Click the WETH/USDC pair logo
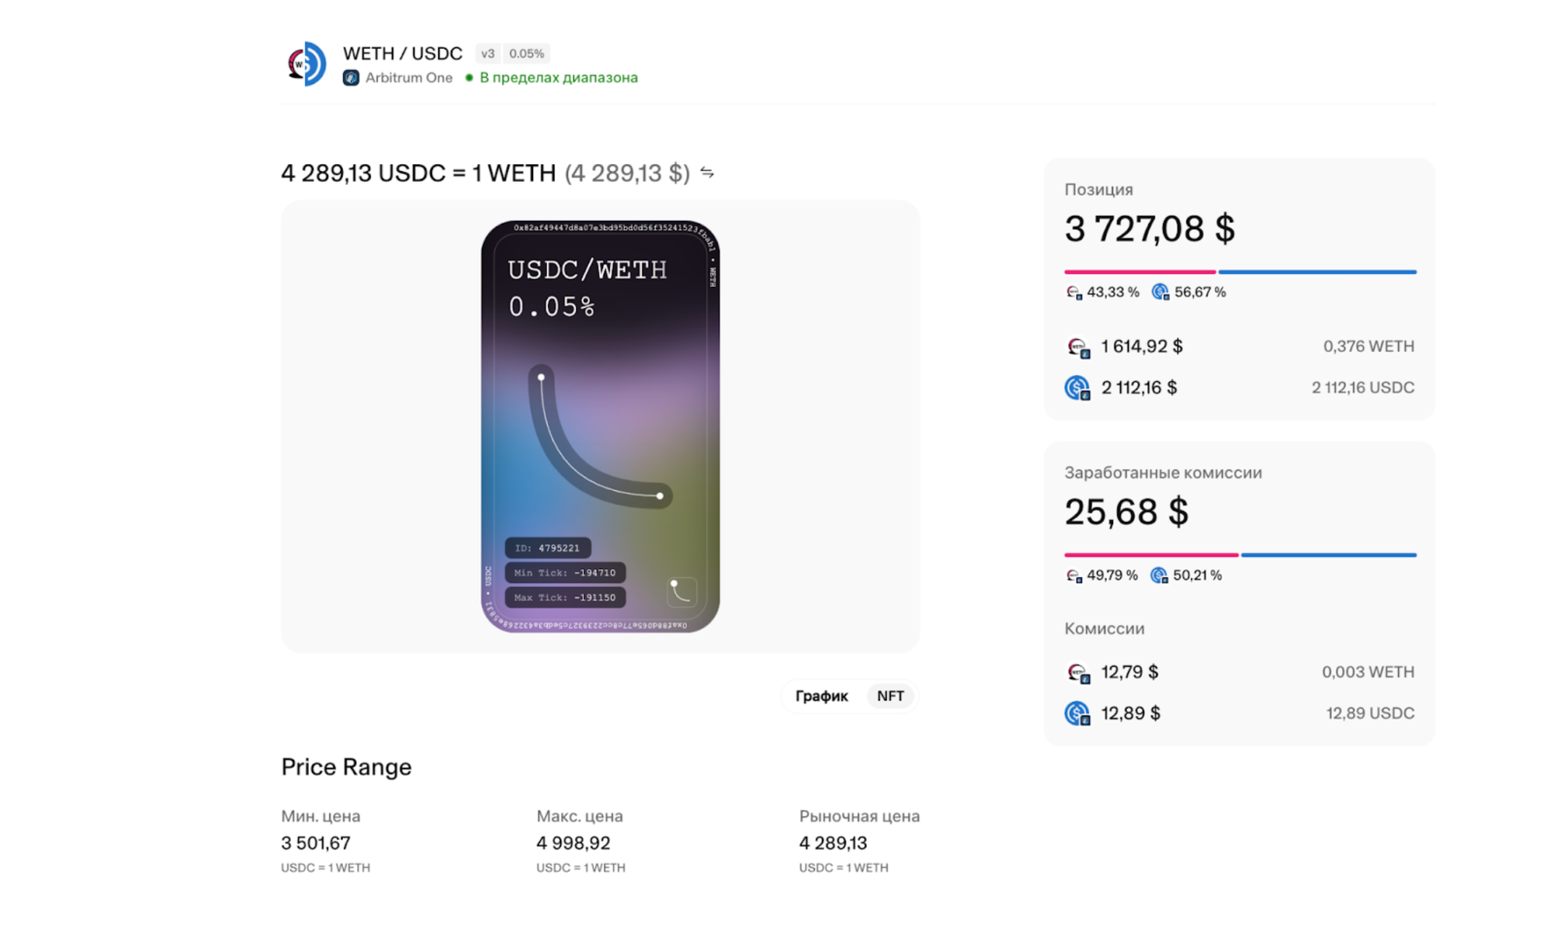 (307, 64)
